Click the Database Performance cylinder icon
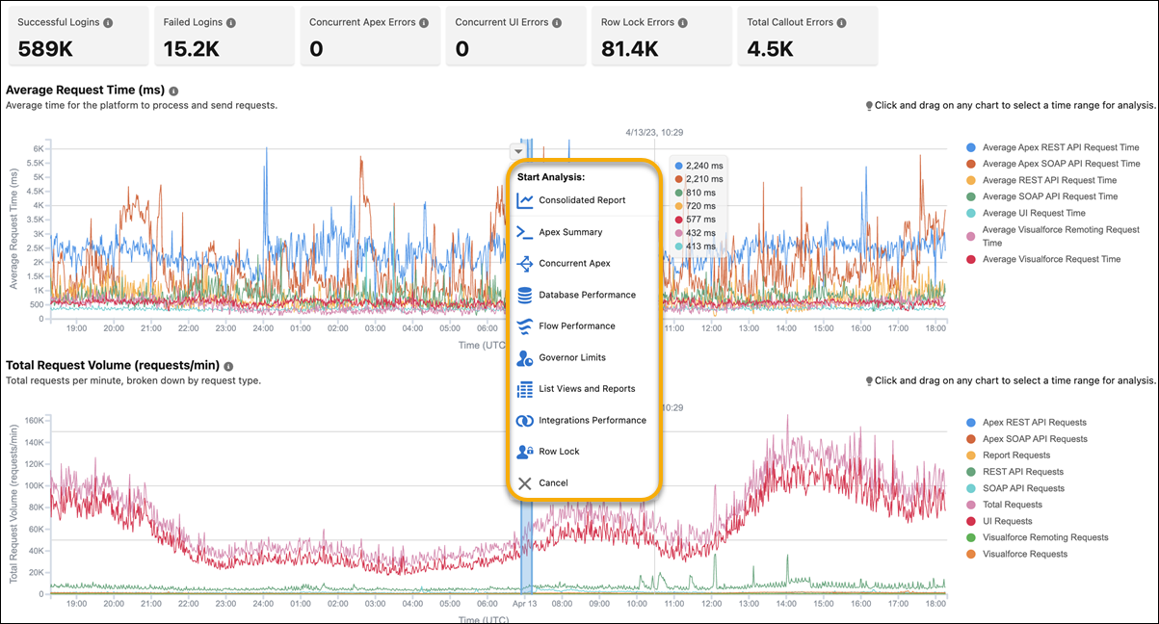1159x624 pixels. (x=525, y=295)
